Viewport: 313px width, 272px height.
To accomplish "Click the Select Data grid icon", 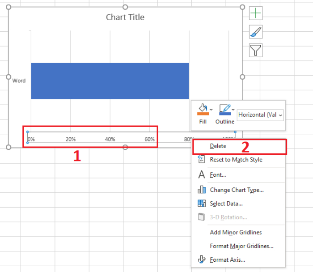I will (x=202, y=203).
